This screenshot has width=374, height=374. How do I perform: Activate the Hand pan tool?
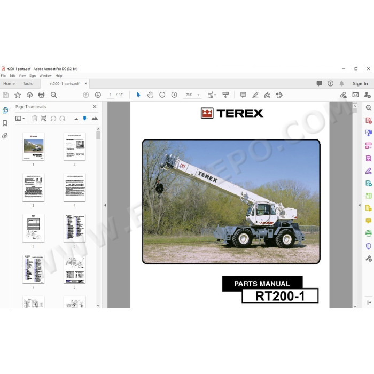click(x=150, y=95)
